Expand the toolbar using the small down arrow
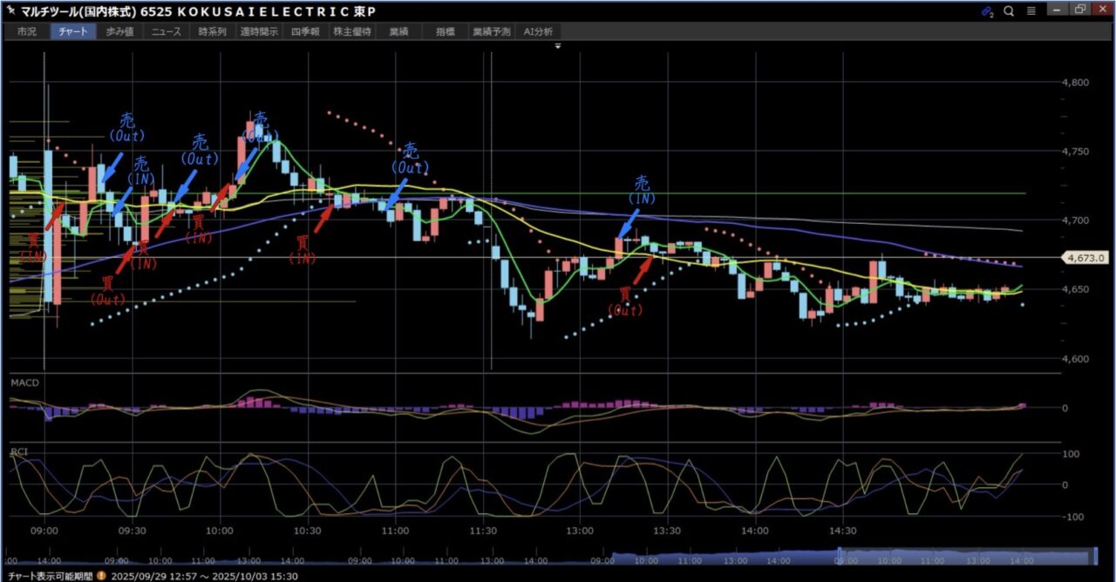The image size is (1116, 582). pos(557,45)
